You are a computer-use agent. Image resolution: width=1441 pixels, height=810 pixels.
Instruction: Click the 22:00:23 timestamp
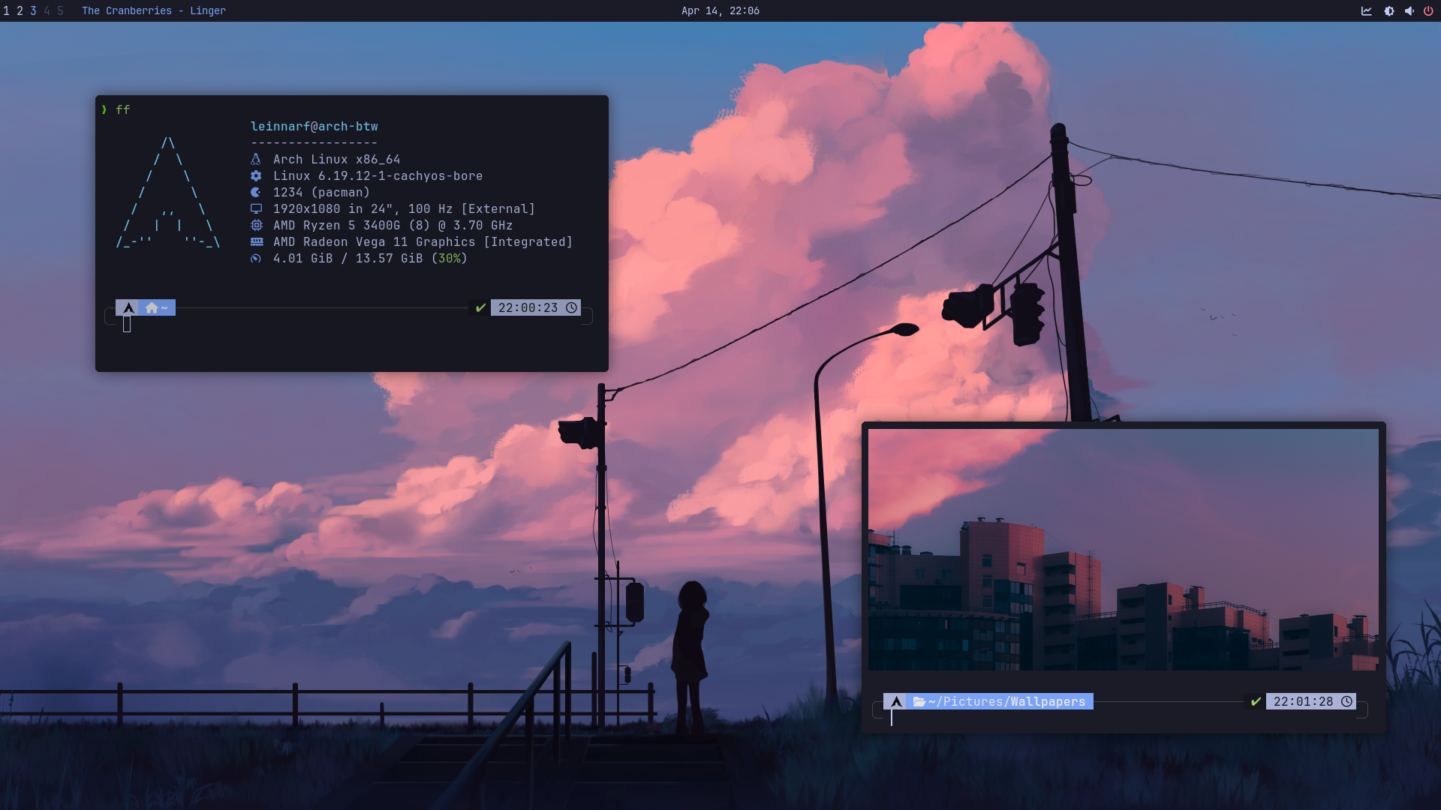(x=528, y=307)
